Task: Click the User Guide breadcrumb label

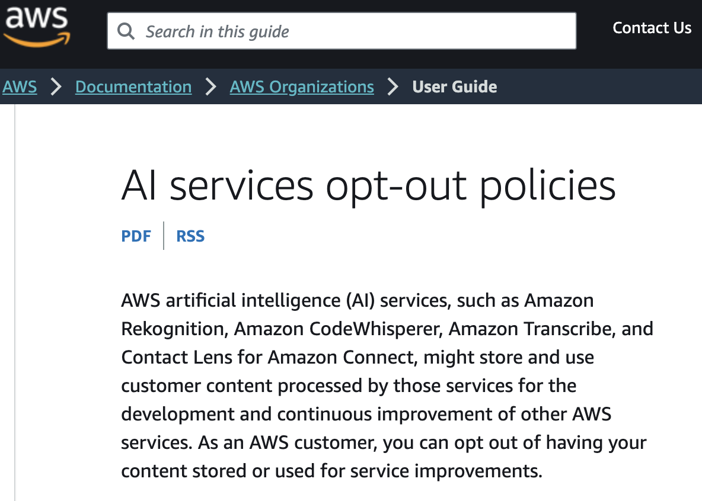Action: tap(455, 87)
